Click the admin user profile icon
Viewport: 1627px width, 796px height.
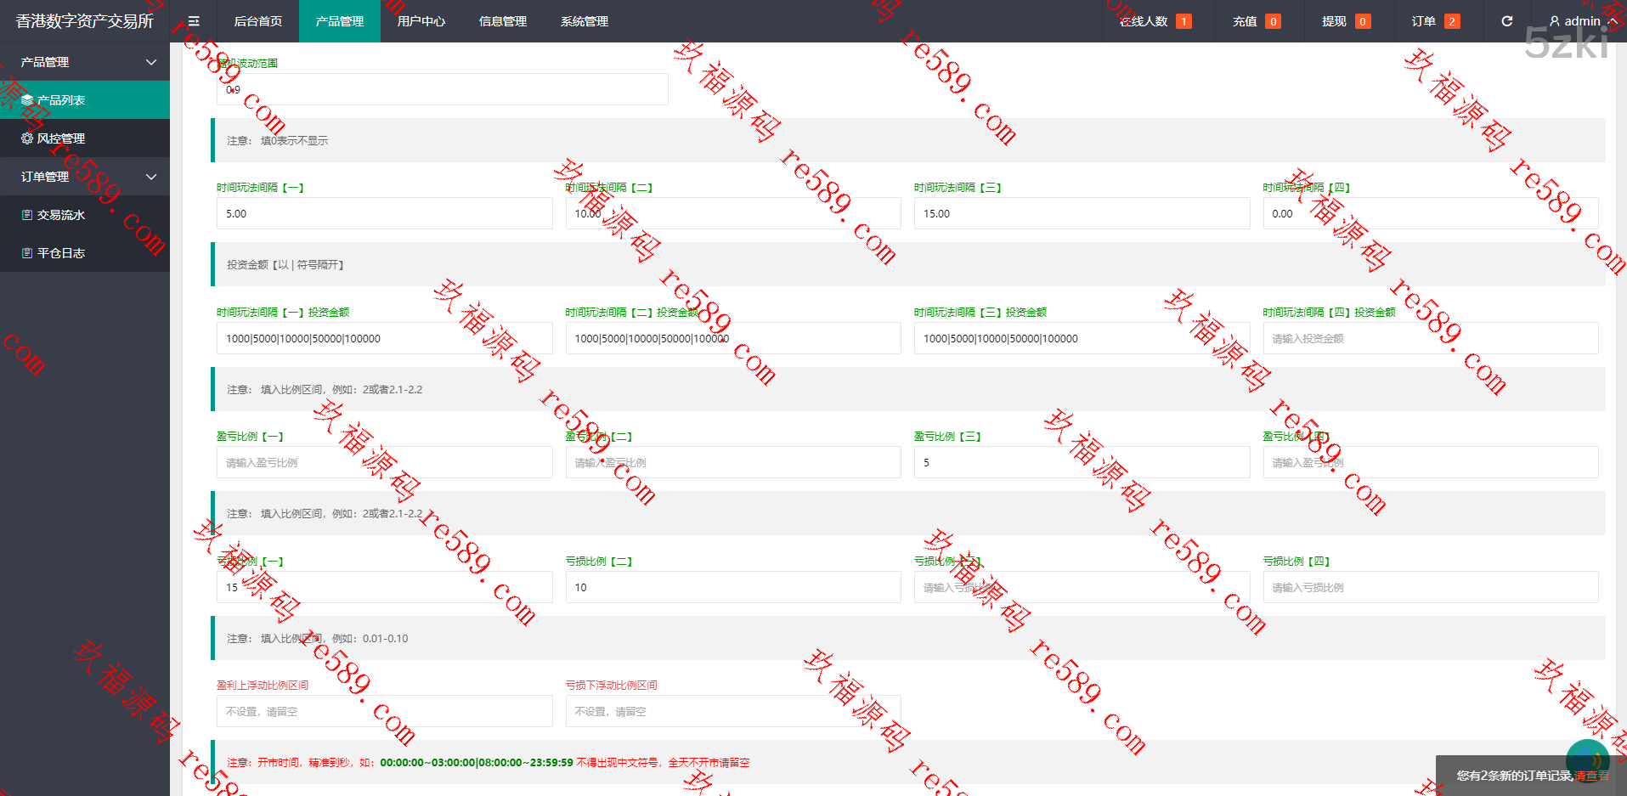pyautogui.click(x=1554, y=21)
